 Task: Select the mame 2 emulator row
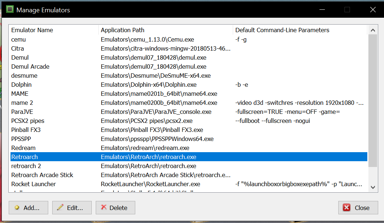coord(189,103)
